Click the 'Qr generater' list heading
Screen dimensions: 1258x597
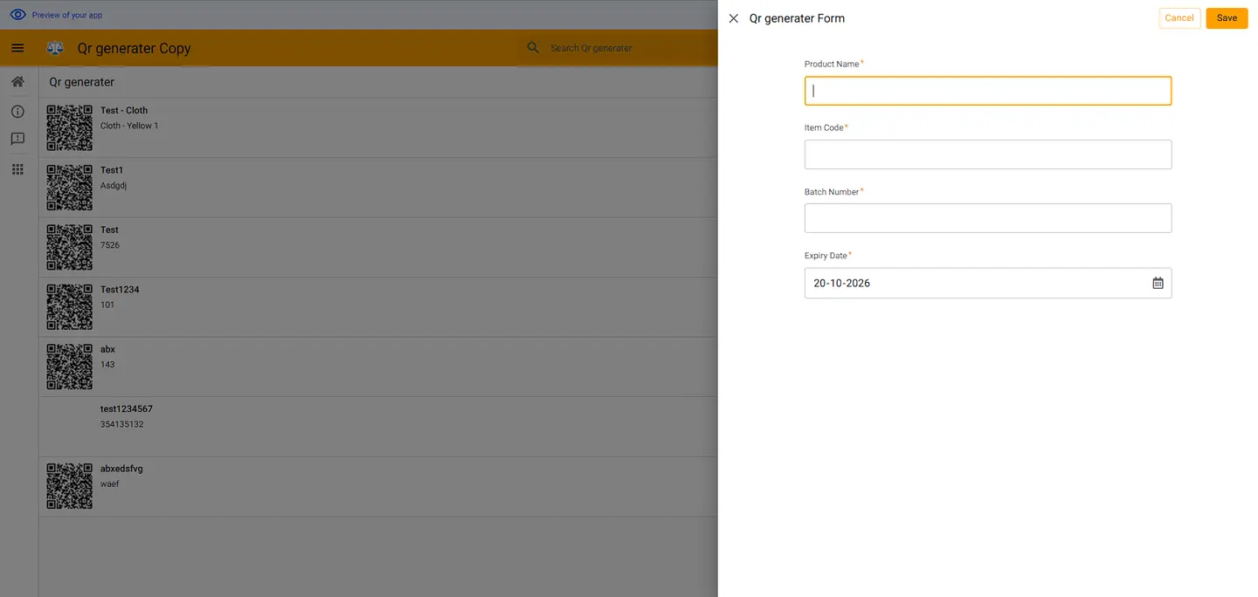point(82,82)
